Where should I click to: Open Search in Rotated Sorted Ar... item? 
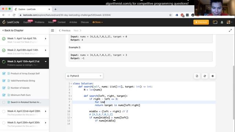(26, 102)
